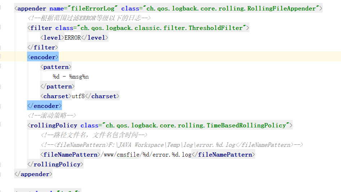Click the commented-out F:\JAVA Workspace path line
This screenshot has width=341, height=192.
(172, 145)
